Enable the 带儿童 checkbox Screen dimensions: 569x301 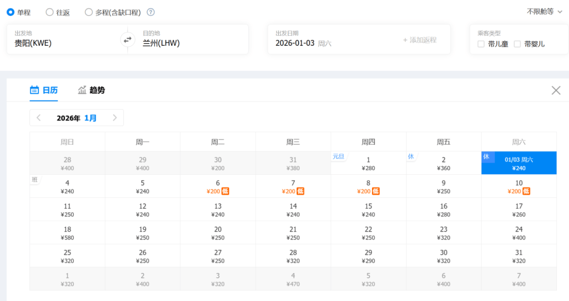(x=481, y=44)
